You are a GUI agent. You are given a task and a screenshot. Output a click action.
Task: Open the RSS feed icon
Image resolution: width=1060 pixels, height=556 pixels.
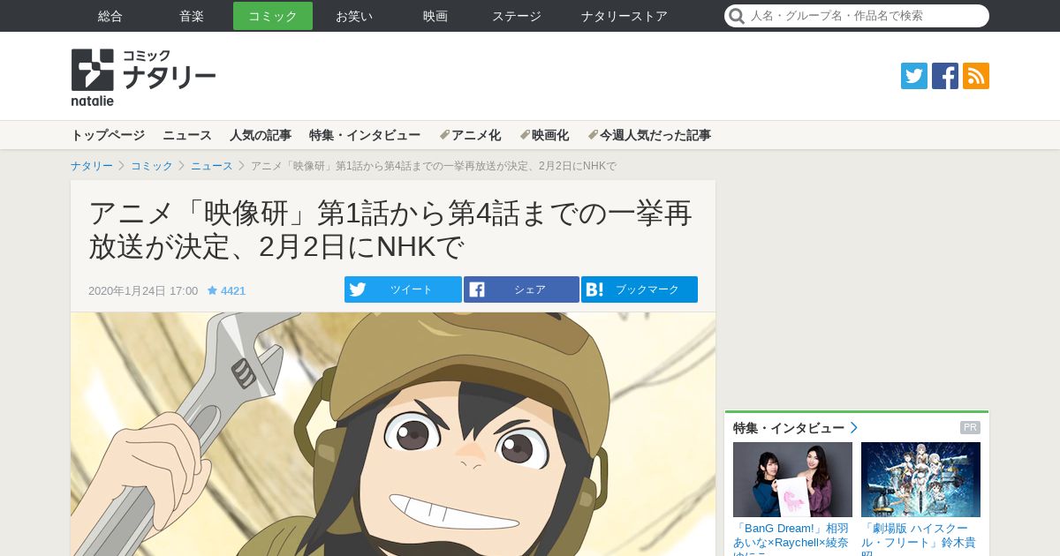[976, 76]
